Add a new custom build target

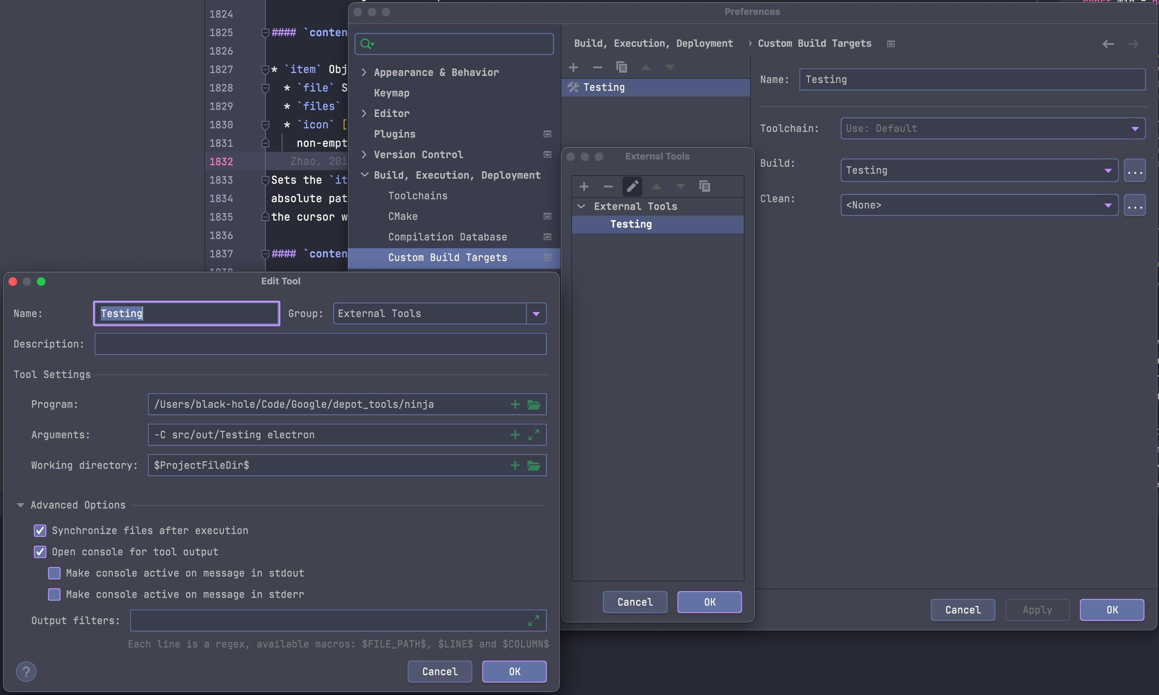pos(573,67)
